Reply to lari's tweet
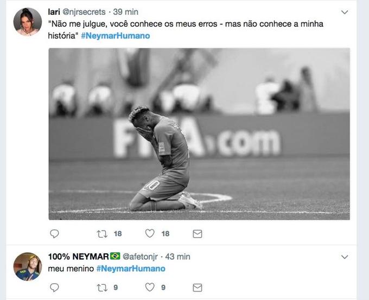The image size is (369, 300). click(54, 234)
